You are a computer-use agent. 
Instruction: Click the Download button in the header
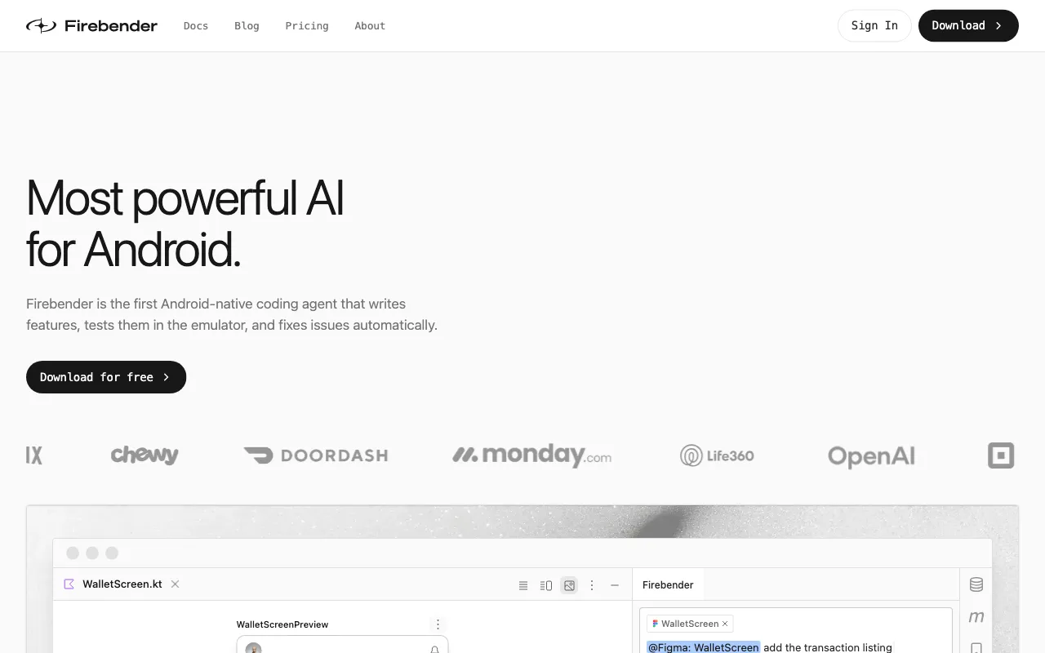pos(968,25)
